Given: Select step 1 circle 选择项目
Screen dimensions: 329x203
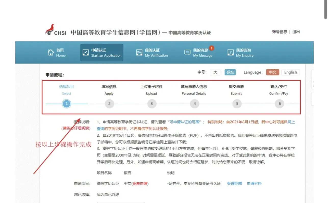Looking at the screenshot, I should click(67, 104).
